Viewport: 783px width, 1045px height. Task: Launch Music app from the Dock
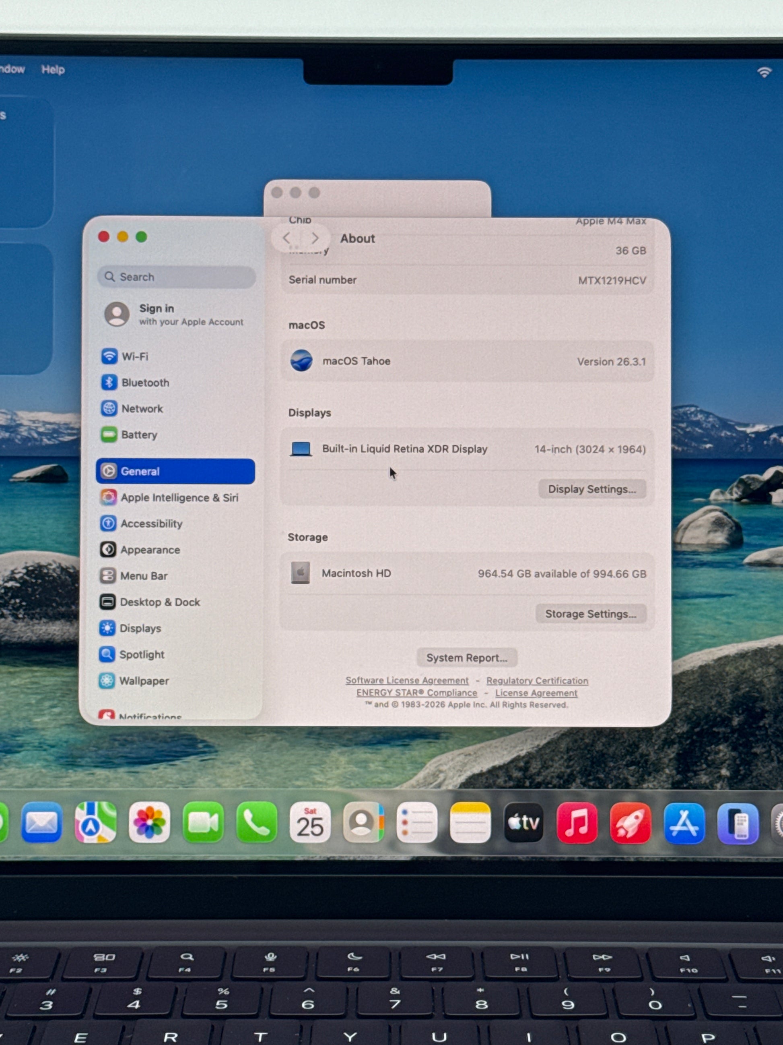(576, 822)
